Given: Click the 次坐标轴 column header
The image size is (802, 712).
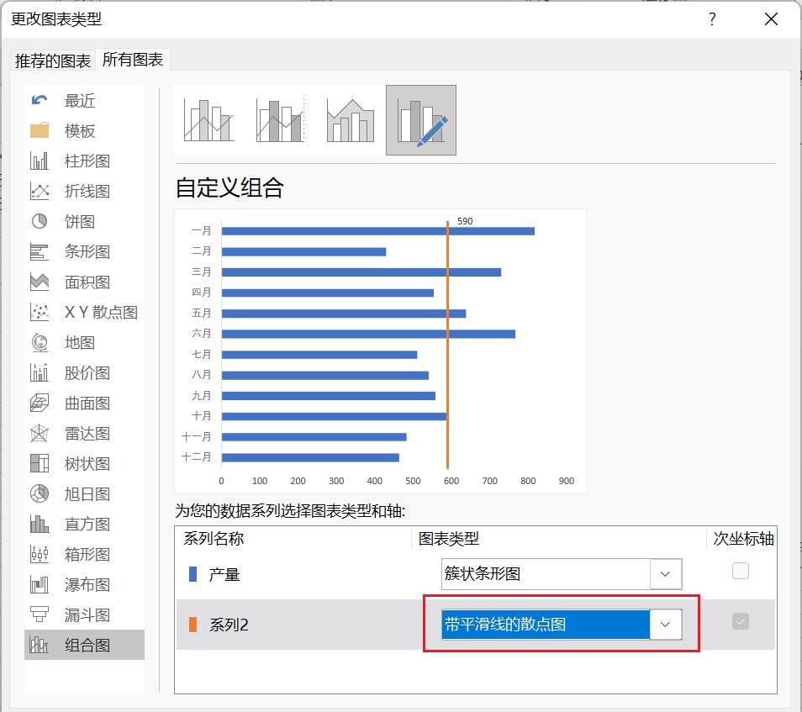Looking at the screenshot, I should tap(743, 539).
